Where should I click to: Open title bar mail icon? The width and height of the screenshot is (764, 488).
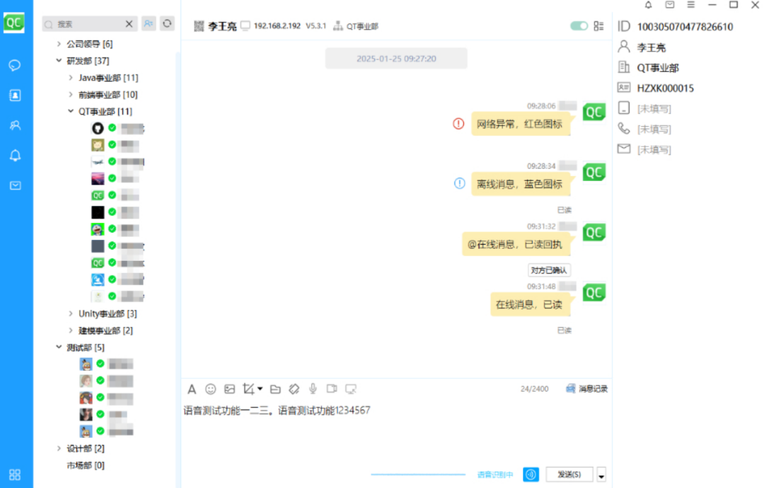click(670, 5)
